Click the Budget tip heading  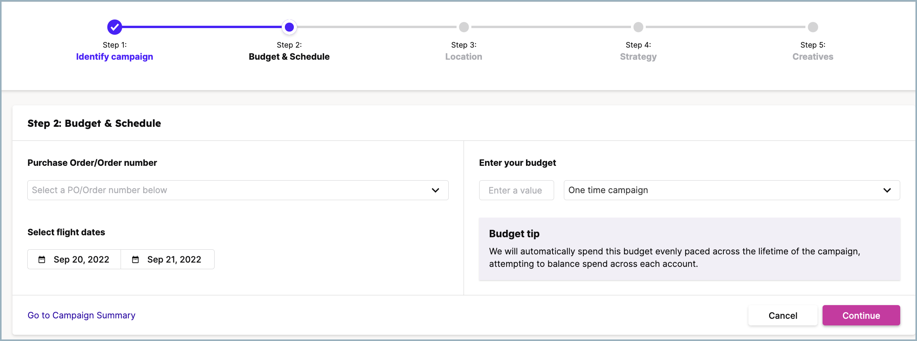514,234
